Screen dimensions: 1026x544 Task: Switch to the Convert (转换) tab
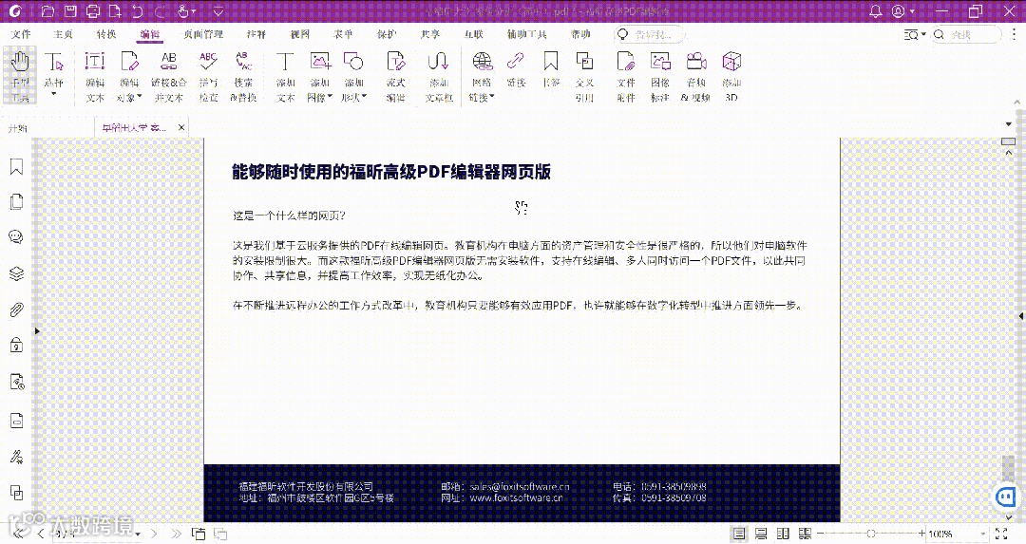point(106,34)
